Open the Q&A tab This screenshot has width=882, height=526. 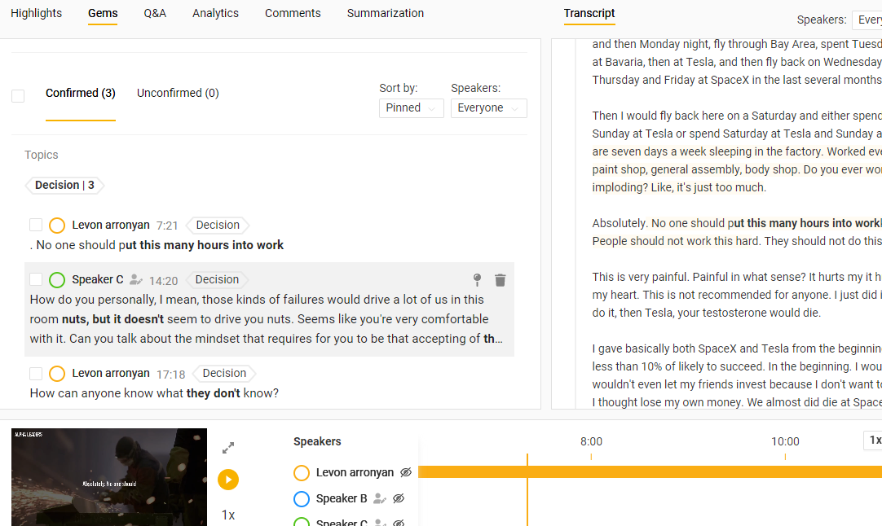pyautogui.click(x=155, y=13)
